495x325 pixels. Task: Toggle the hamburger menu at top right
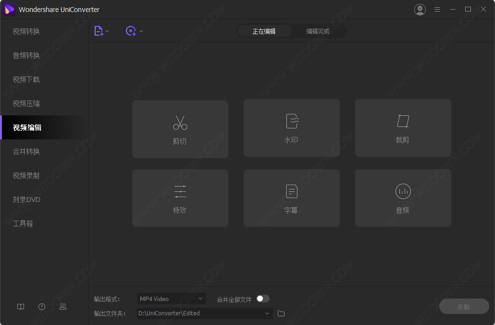pos(437,9)
